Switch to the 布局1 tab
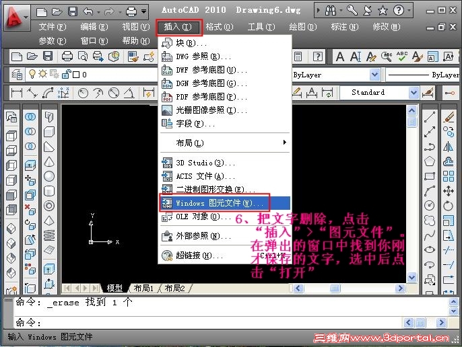The image size is (462, 347). pos(144,288)
